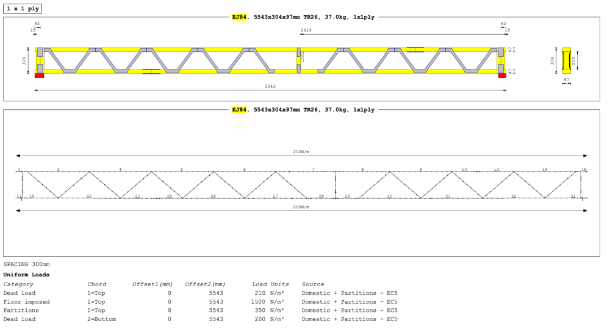Click the Partitions load category row
This screenshot has width=610, height=335.
[x=200, y=311]
